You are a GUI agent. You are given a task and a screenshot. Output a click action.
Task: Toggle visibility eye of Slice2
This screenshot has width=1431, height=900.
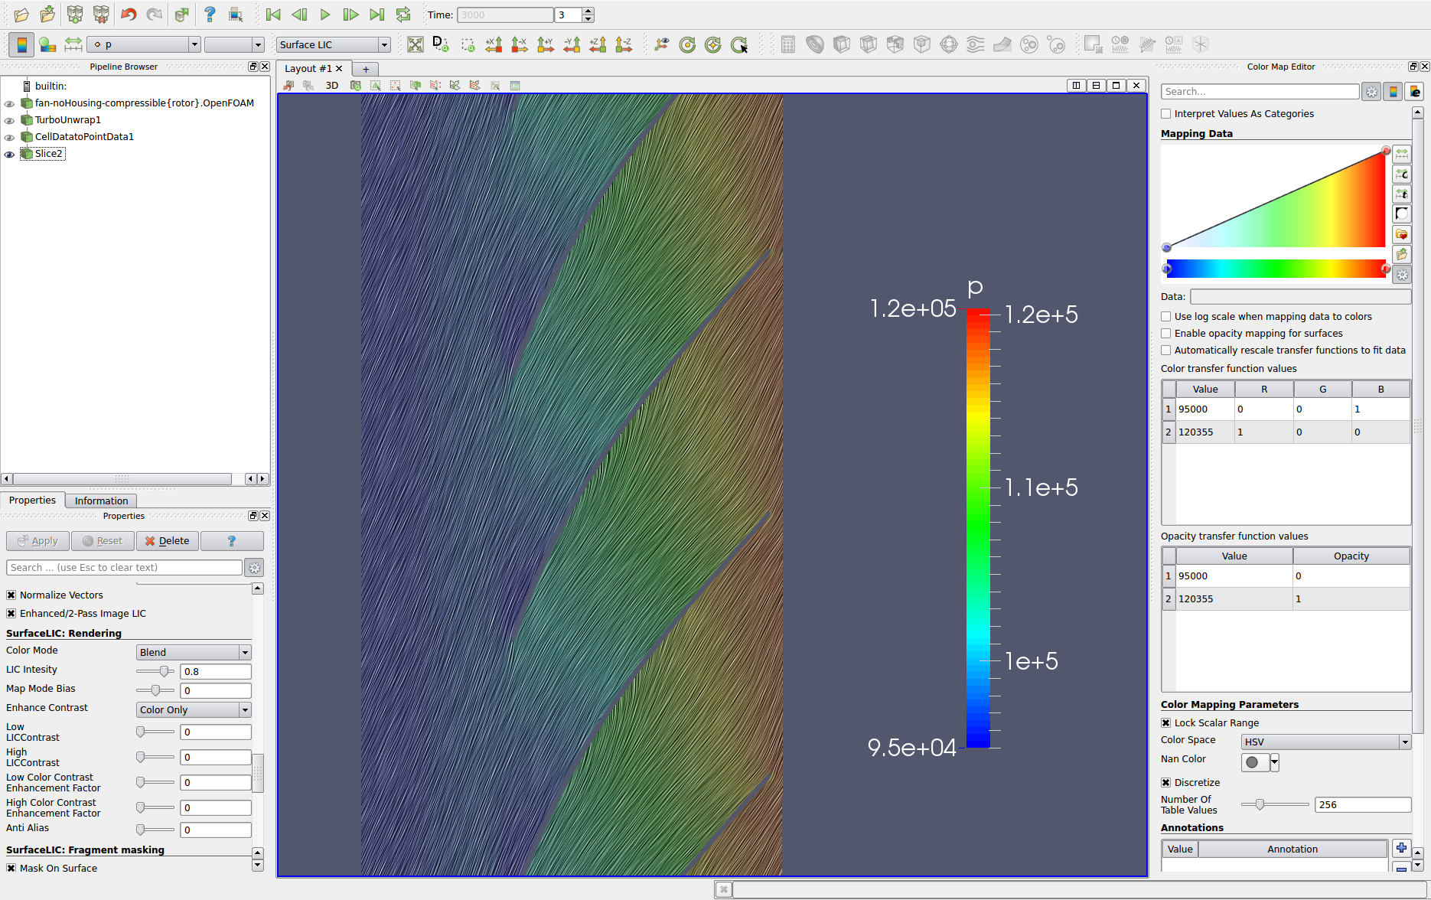tap(10, 154)
